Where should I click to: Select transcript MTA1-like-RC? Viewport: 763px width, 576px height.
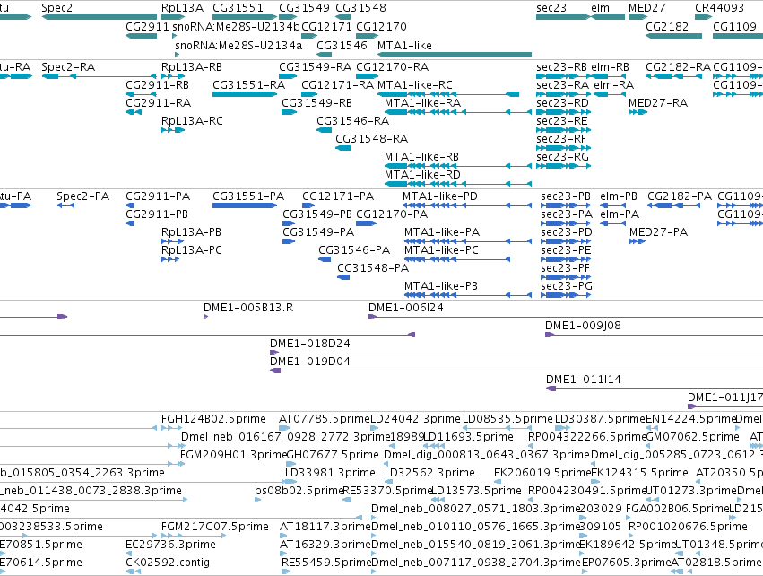click(x=448, y=94)
